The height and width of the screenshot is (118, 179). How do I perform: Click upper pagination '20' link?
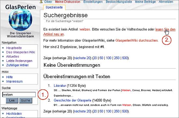pyautogui.click(x=95, y=58)
